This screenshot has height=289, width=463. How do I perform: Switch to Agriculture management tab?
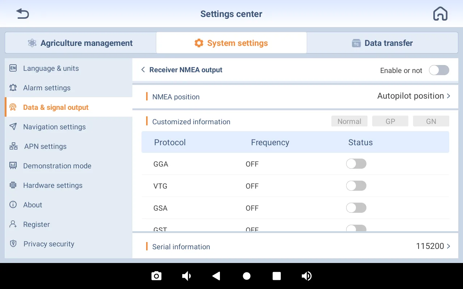80,43
